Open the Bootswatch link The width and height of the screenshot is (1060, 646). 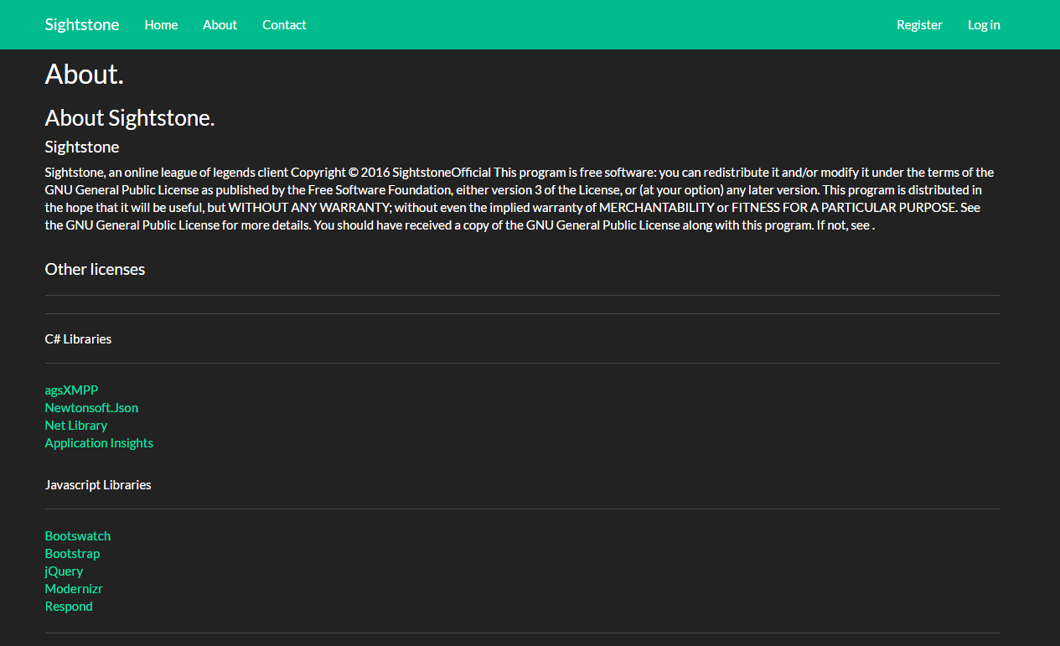78,535
